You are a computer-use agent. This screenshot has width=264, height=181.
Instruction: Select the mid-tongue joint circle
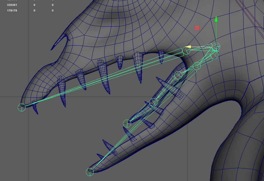coord(153,102)
